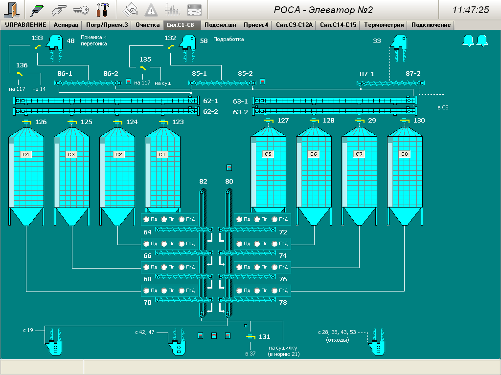Click the warning triangle alarms icon
501x375 pixels.
pyautogui.click(x=152, y=10)
